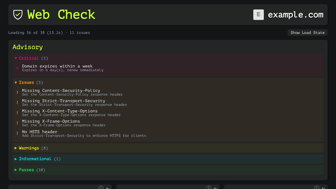Click the Advisory heading
Image resolution: width=336 pixels, height=189 pixels.
28,47
